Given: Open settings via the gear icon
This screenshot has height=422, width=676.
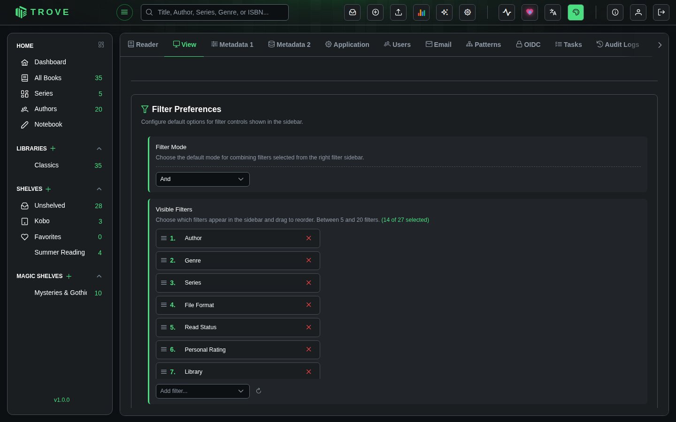Looking at the screenshot, I should 468,12.
